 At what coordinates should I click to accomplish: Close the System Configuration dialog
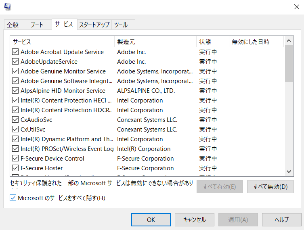296,7
